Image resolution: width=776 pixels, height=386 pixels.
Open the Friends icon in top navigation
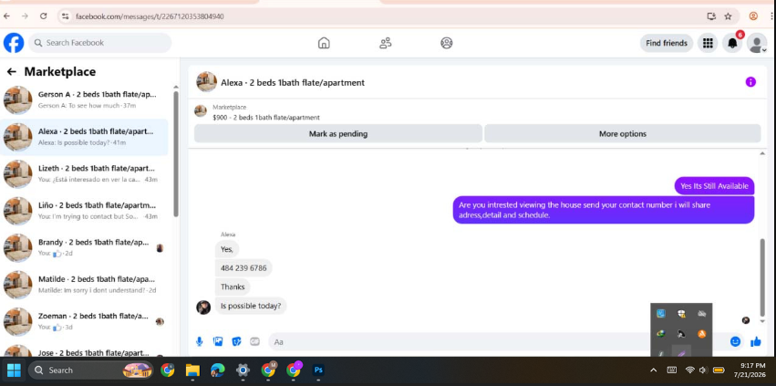tap(386, 43)
